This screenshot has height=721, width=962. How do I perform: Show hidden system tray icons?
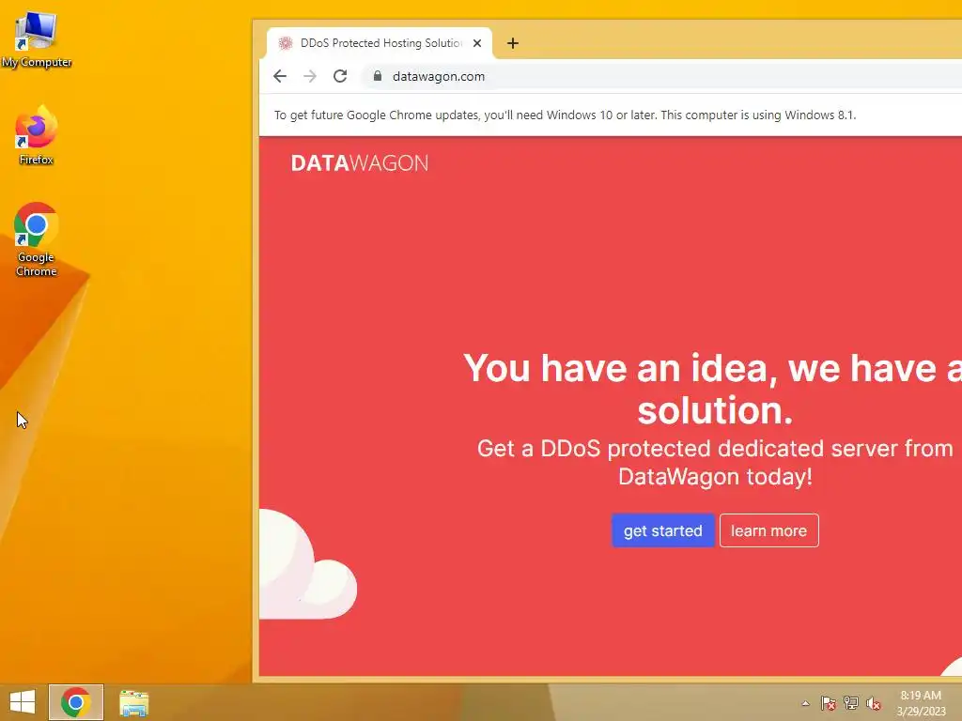[x=805, y=703]
